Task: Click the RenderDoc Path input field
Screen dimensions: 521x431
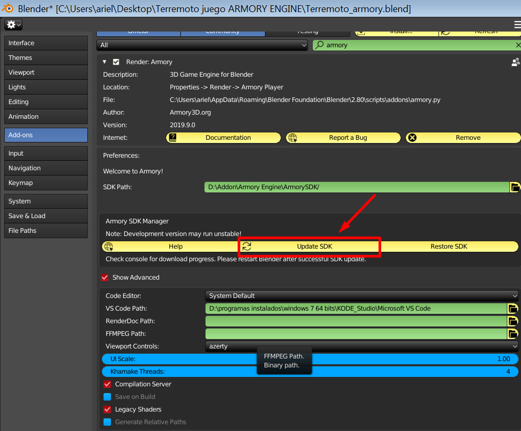Action: tap(356, 321)
